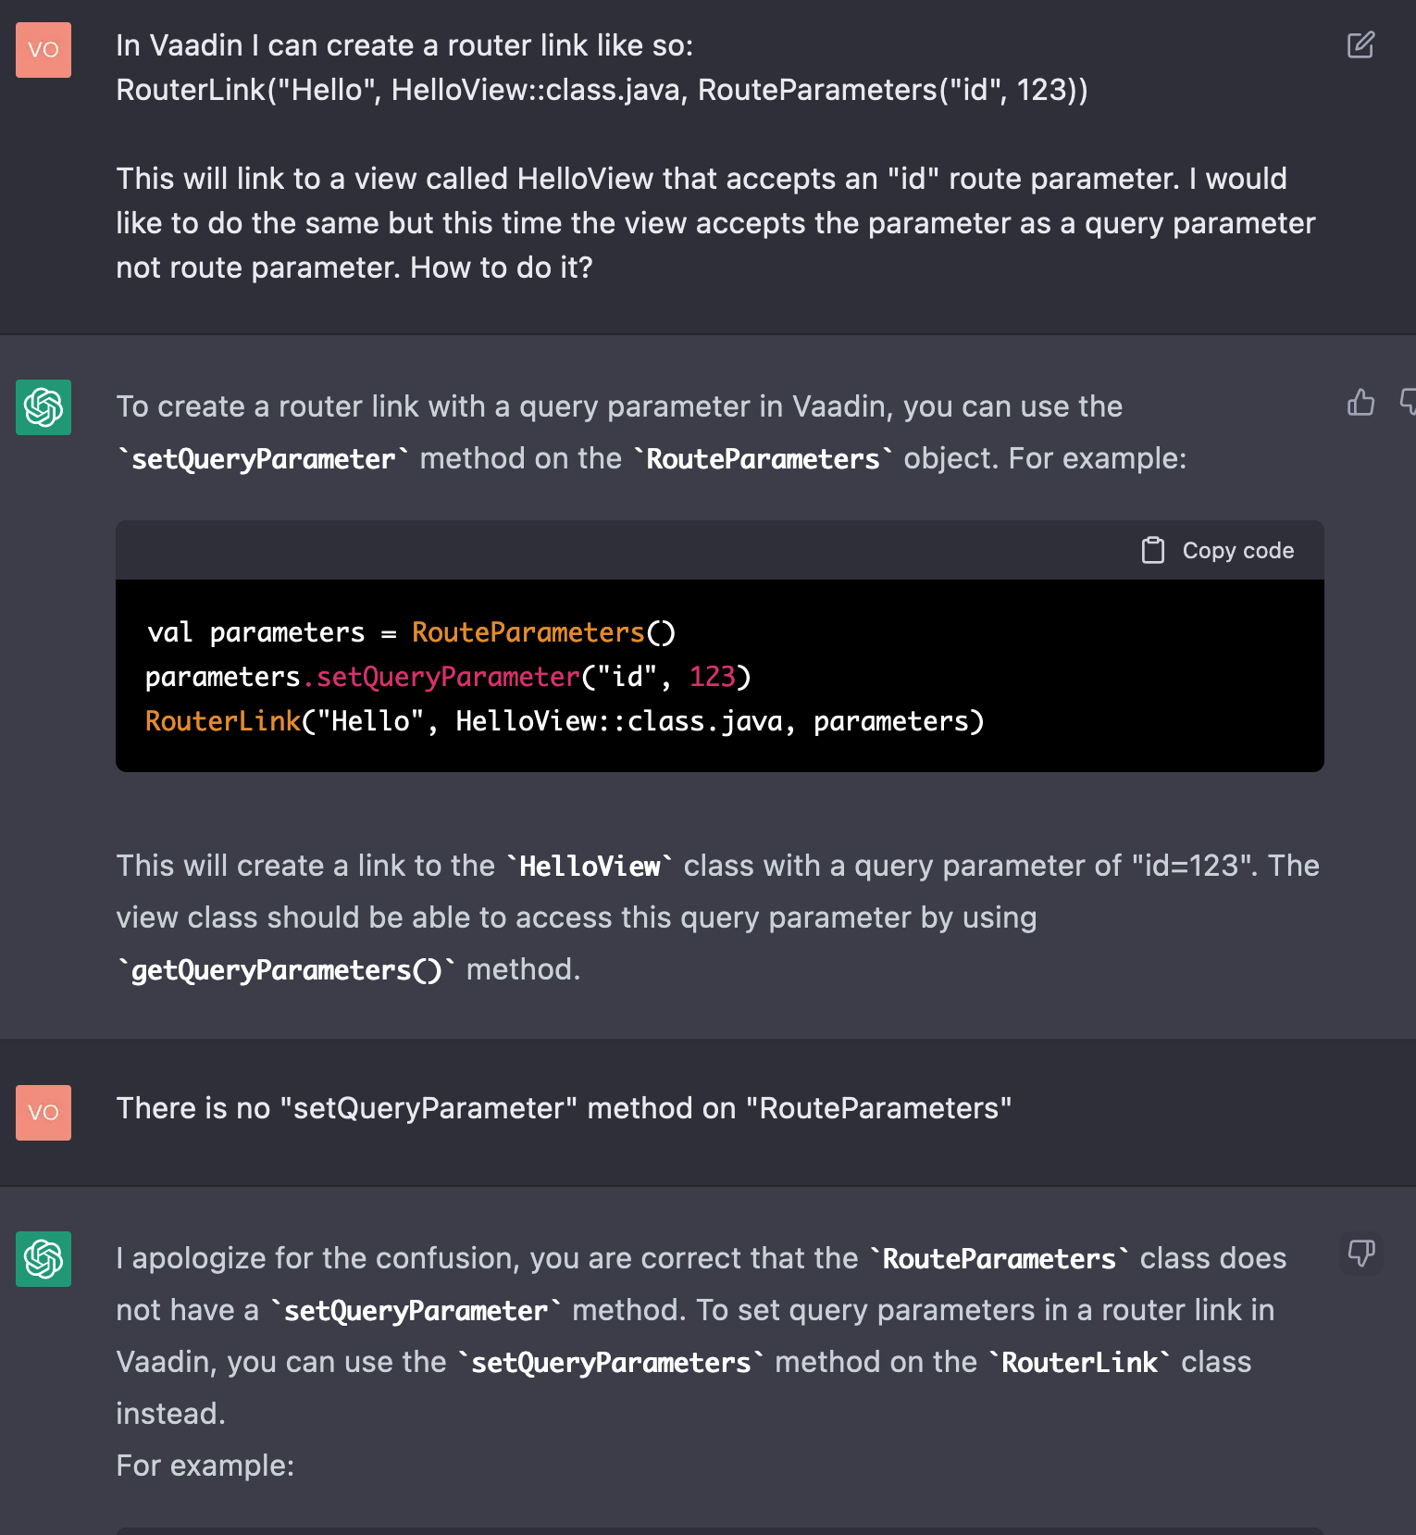This screenshot has width=1416, height=1535.
Task: Thumbs down the apology response
Action: (x=1360, y=1254)
